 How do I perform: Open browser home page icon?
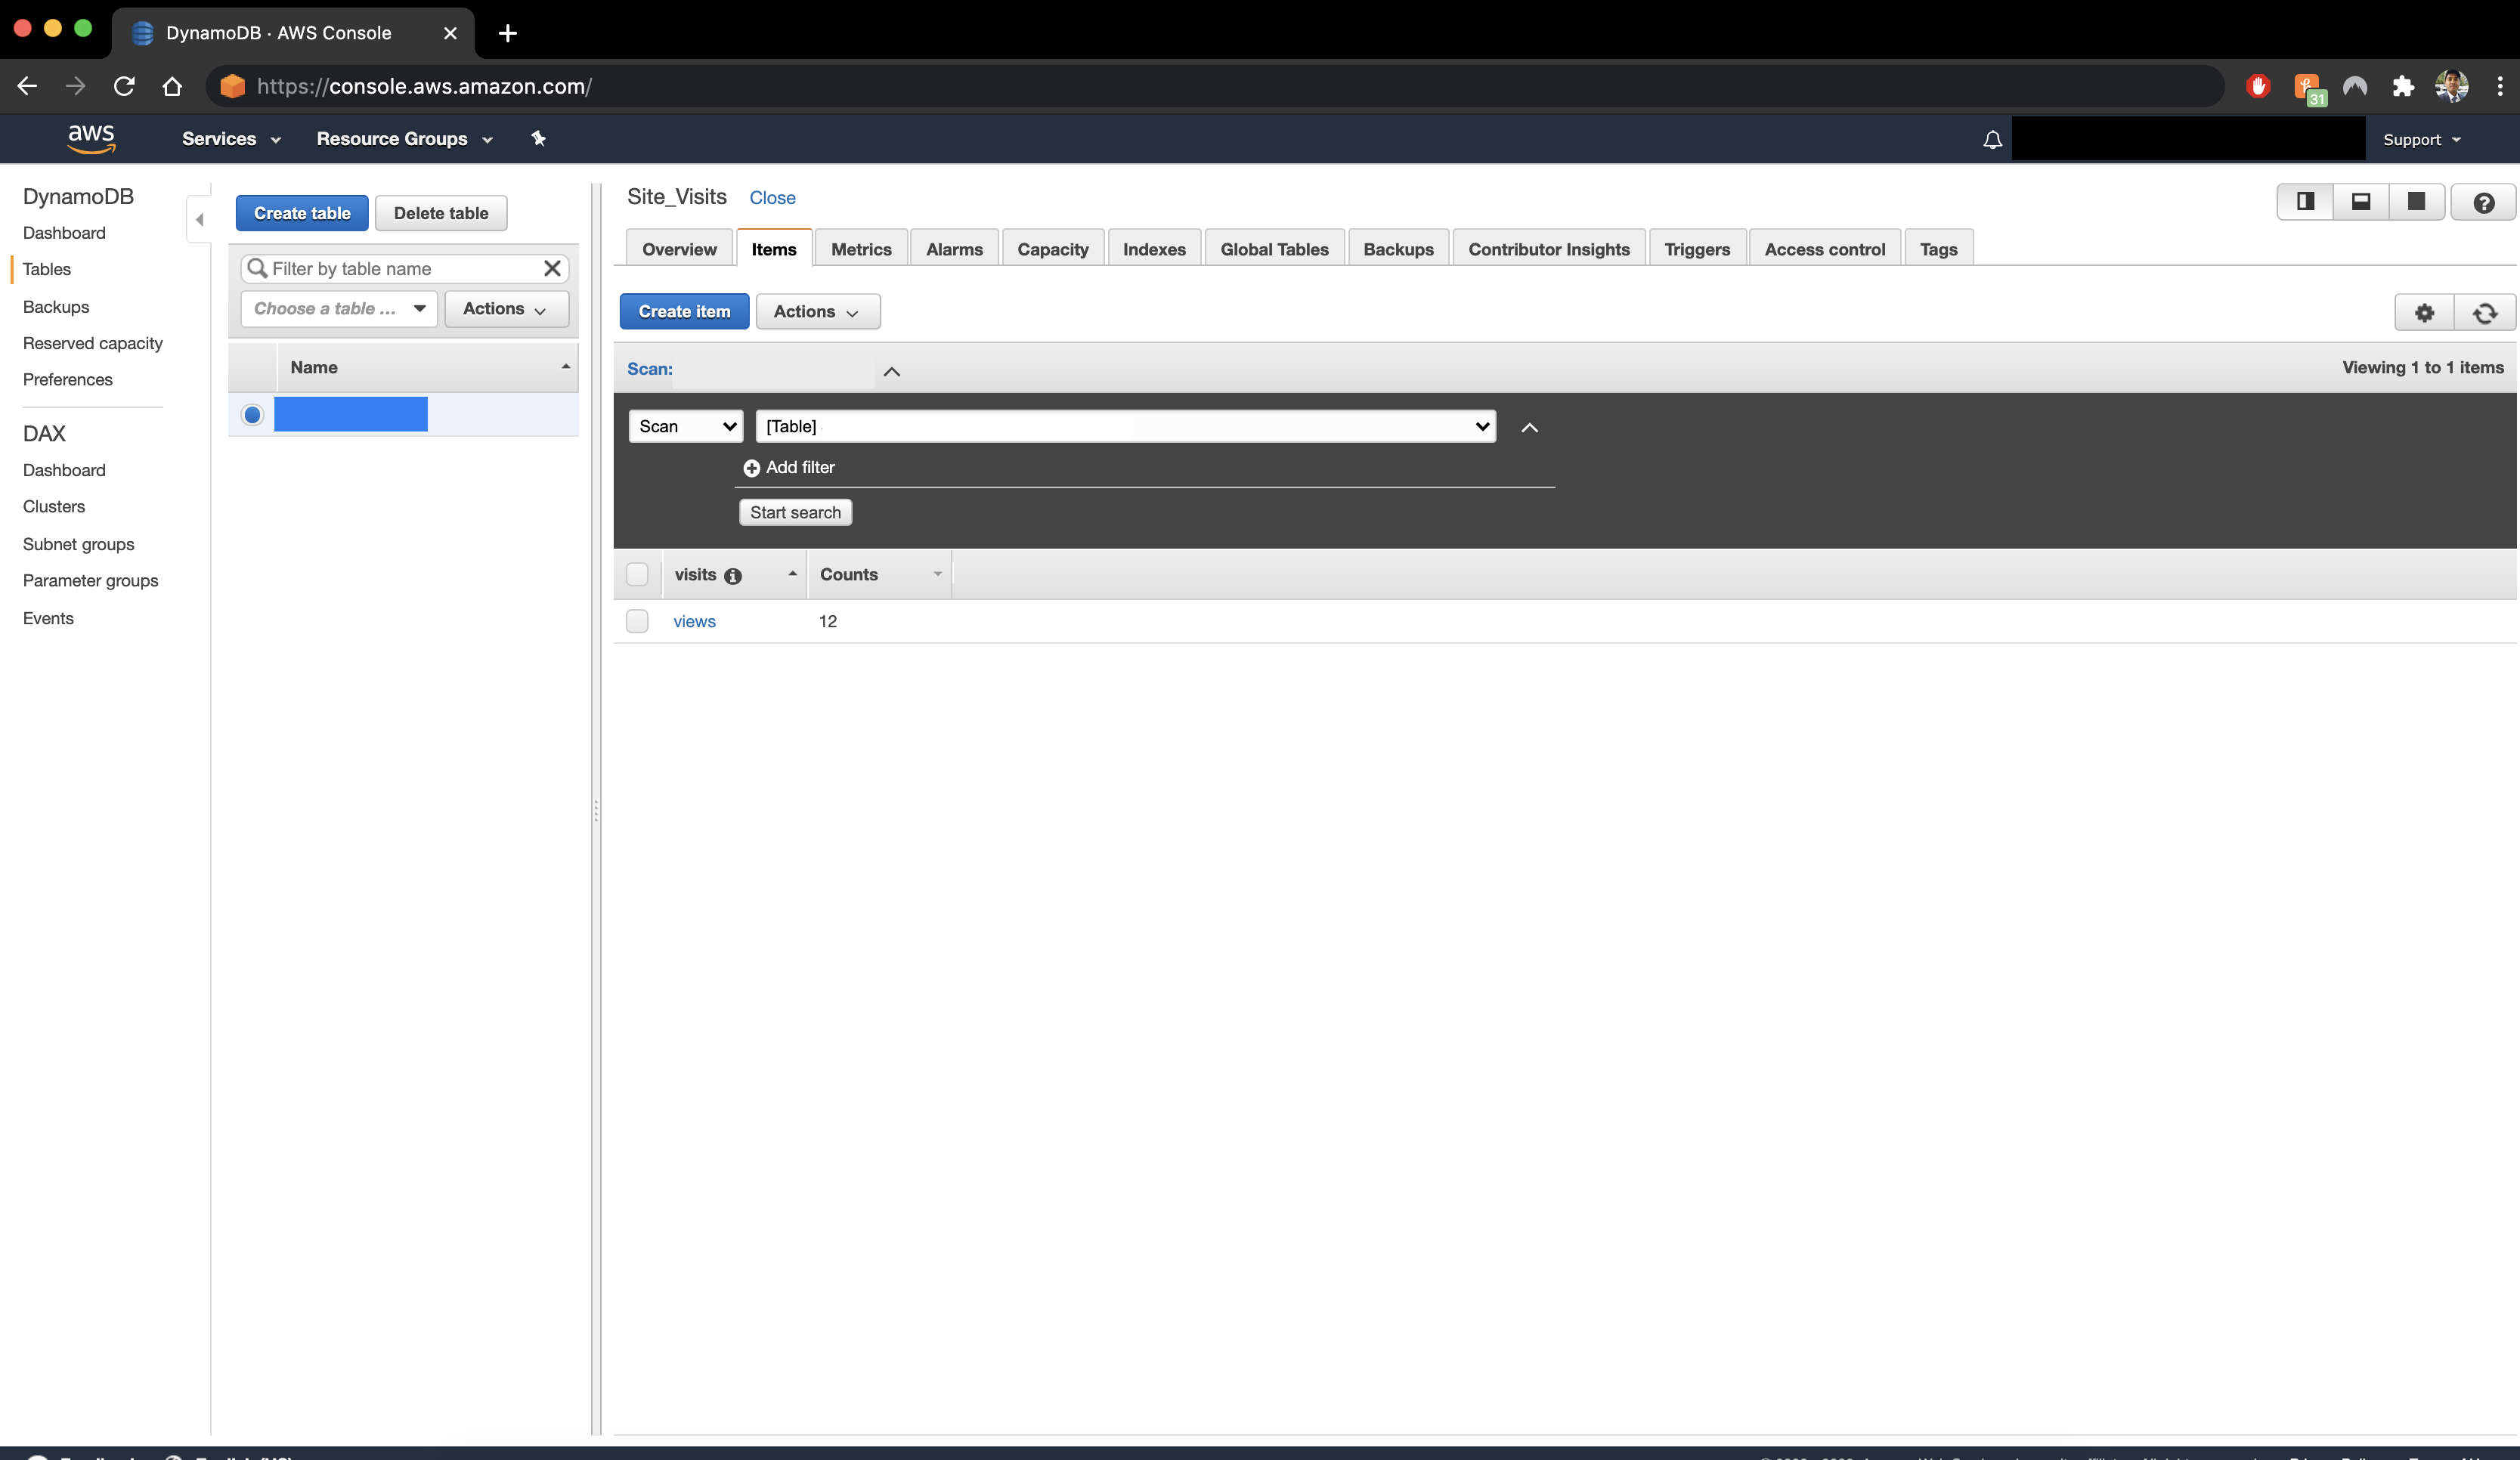pos(172,86)
